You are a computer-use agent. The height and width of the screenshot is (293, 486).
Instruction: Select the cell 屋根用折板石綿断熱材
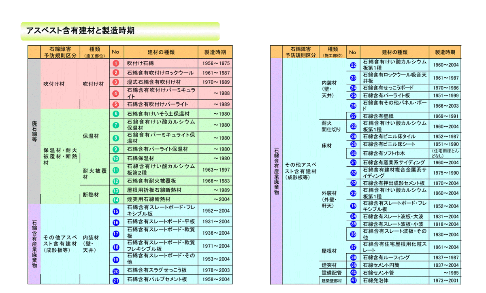(x=161, y=190)
